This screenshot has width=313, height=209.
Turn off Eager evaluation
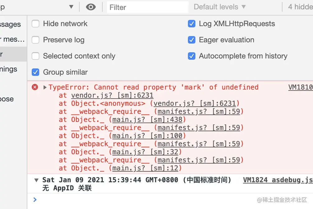192,40
